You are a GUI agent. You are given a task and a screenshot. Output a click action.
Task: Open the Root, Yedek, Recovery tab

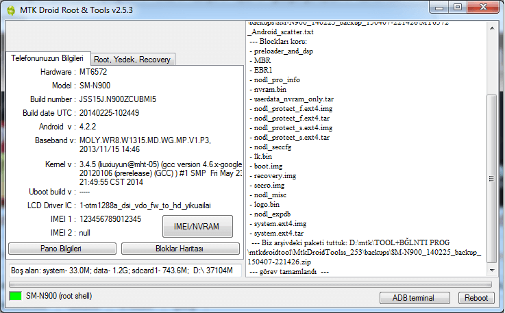point(132,60)
